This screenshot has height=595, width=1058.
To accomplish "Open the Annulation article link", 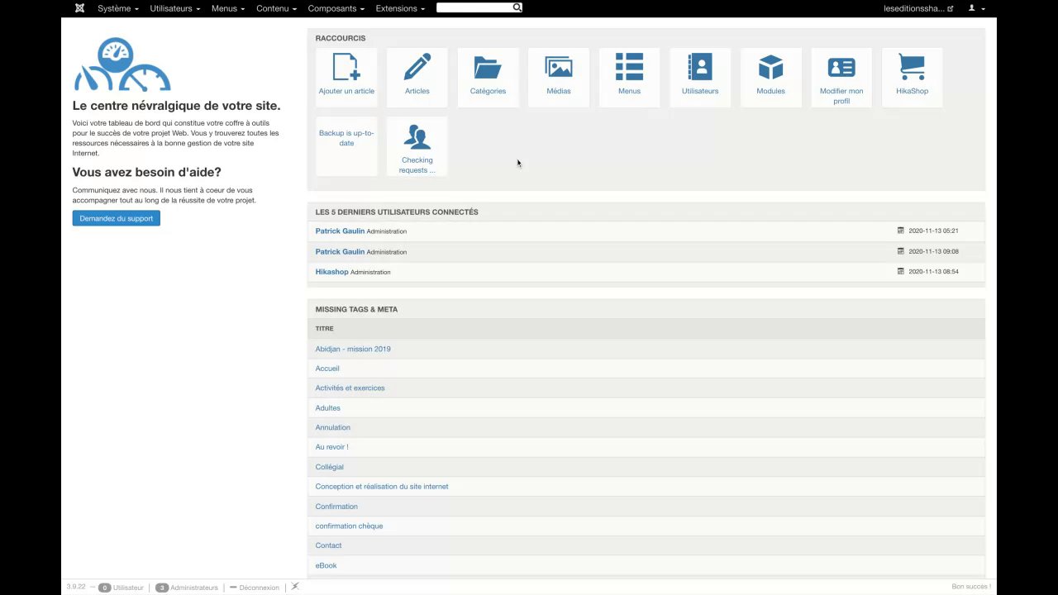I will point(332,427).
